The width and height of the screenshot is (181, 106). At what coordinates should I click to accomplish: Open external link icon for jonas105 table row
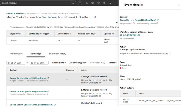click(x=48, y=91)
